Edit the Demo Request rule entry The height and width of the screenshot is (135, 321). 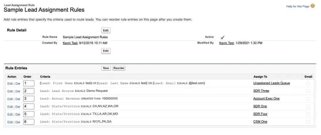(10, 91)
